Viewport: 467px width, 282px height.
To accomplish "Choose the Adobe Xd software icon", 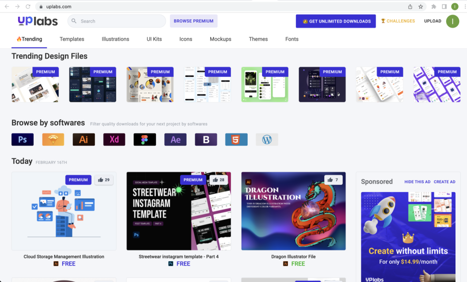I will pos(114,139).
